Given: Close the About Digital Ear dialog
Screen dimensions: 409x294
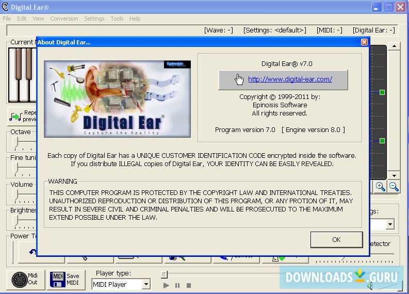Looking at the screenshot, I should pos(364,42).
